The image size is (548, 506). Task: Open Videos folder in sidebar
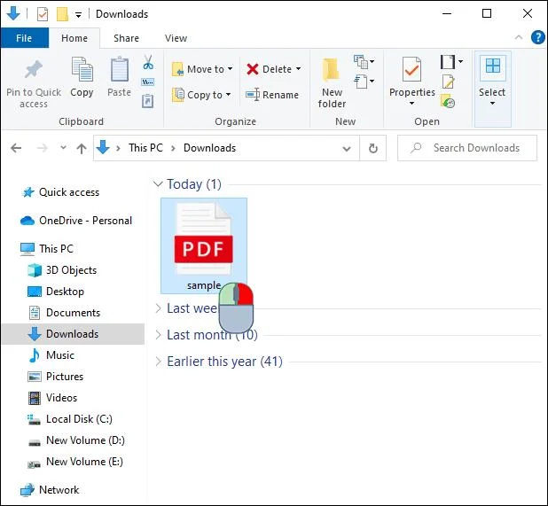52,398
